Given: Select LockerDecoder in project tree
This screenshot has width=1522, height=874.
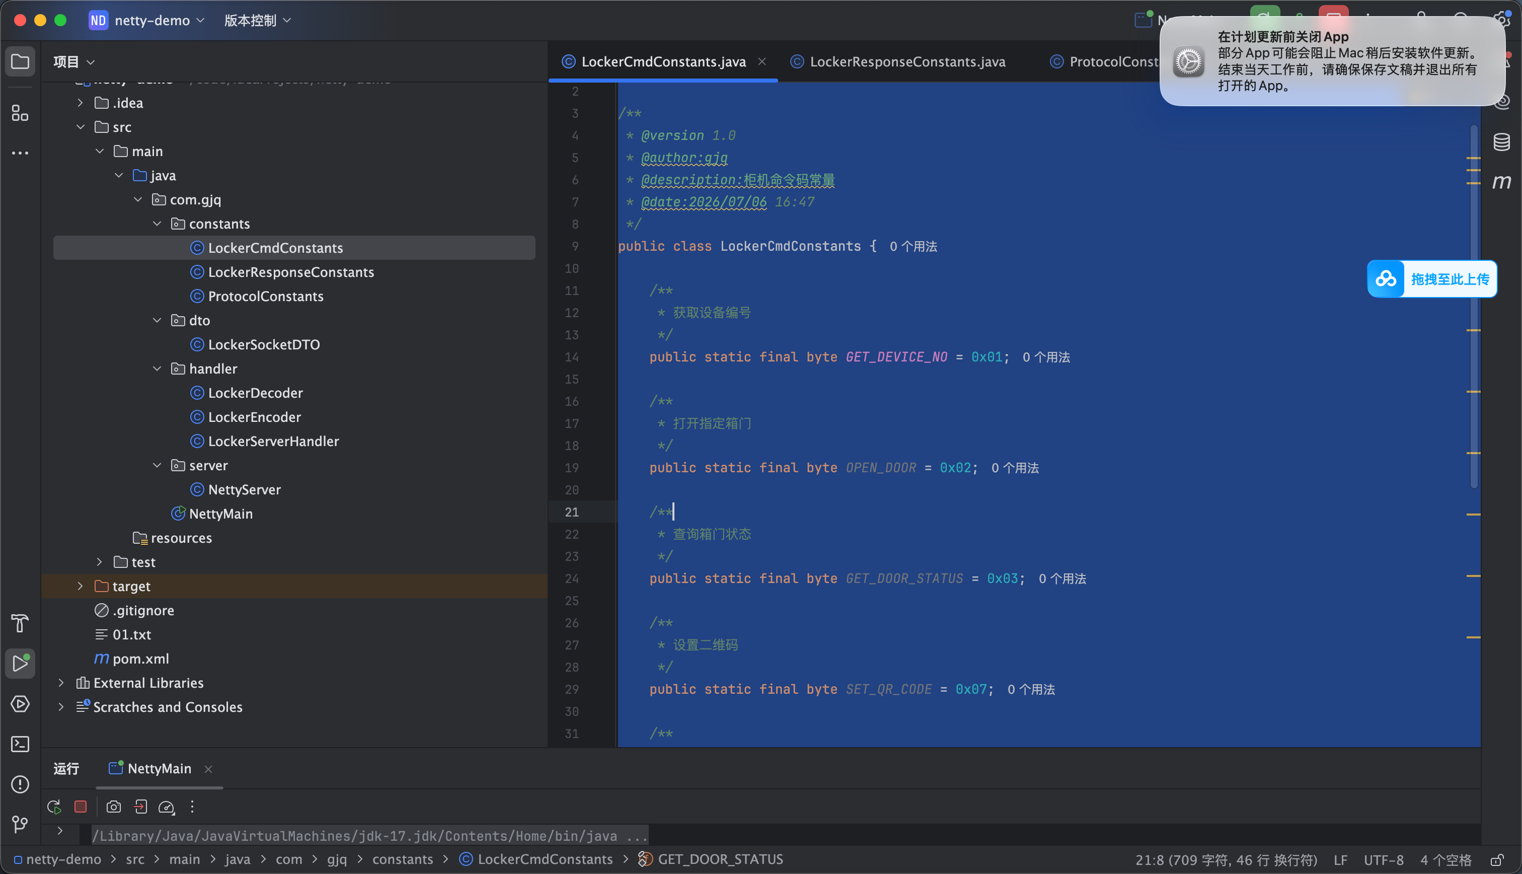Looking at the screenshot, I should coord(256,393).
